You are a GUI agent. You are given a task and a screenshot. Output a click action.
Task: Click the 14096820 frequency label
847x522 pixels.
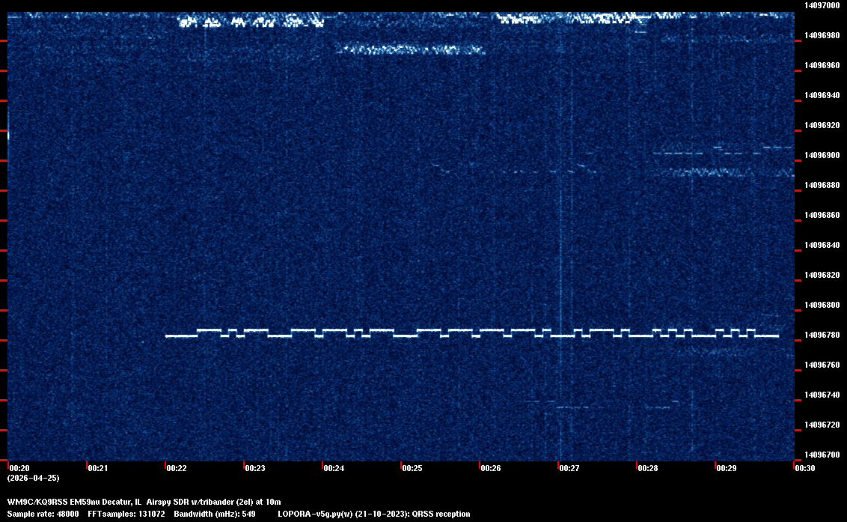[x=822, y=276]
